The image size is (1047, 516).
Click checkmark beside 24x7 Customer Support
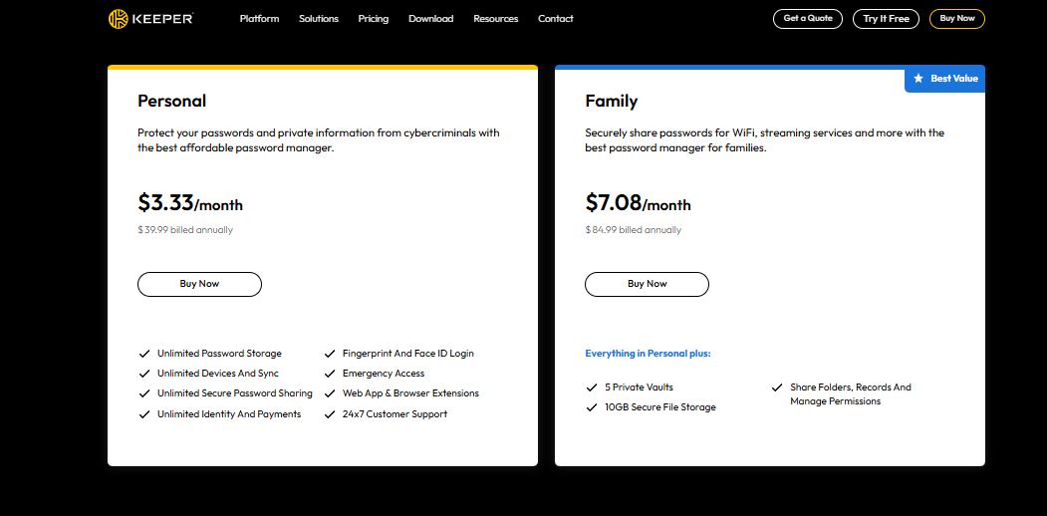click(x=329, y=413)
